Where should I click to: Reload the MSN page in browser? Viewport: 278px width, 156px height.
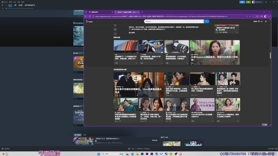pos(90,16)
